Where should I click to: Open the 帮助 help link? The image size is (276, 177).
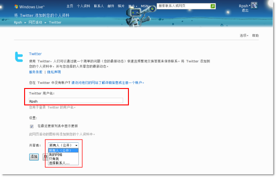256,36
